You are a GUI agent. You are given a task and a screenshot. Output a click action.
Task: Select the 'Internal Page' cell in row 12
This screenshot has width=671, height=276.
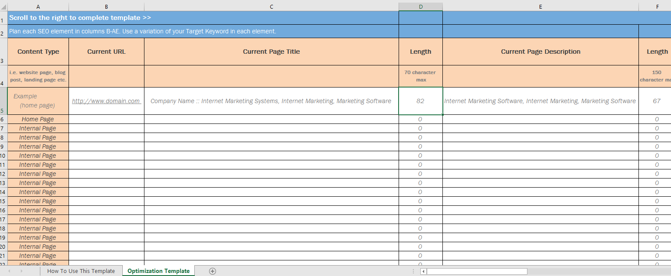pos(38,174)
